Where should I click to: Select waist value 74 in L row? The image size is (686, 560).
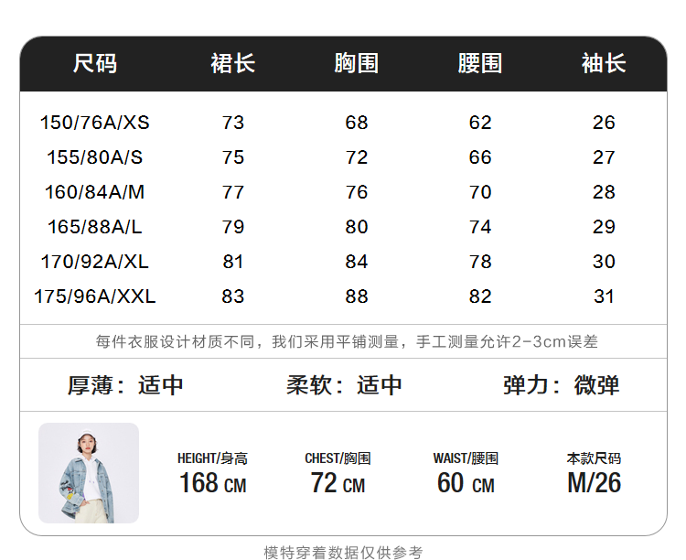coord(480,227)
